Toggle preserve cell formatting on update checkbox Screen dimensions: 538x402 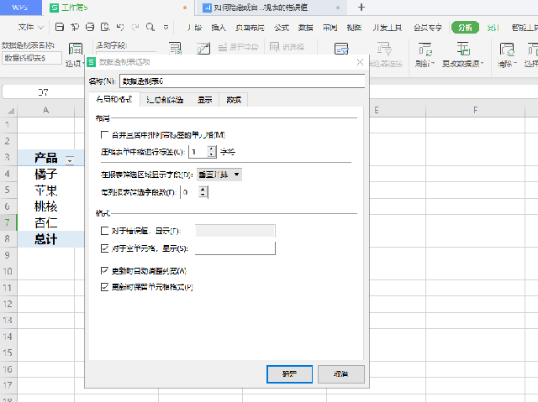coord(105,287)
